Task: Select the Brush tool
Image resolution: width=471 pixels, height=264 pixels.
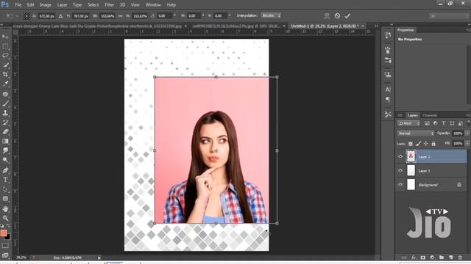Action: pyautogui.click(x=5, y=103)
